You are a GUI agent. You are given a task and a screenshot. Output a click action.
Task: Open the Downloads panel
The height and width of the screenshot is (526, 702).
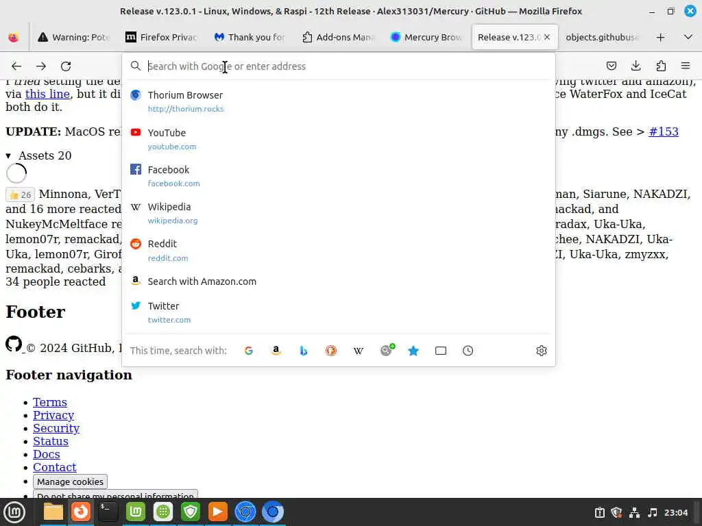click(636, 66)
